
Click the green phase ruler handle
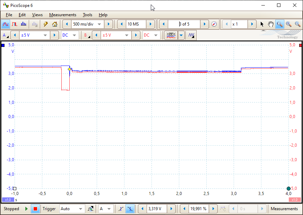point(289,188)
